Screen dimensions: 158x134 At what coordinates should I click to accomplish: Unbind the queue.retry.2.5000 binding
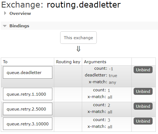[x=143, y=106]
